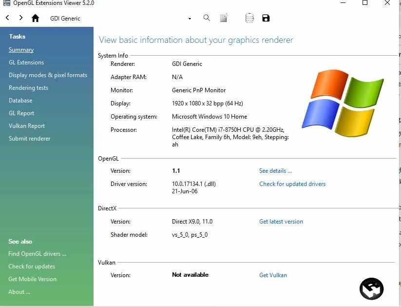The width and height of the screenshot is (401, 307).
Task: Go back with the left arrow
Action: pyautogui.click(x=7, y=18)
